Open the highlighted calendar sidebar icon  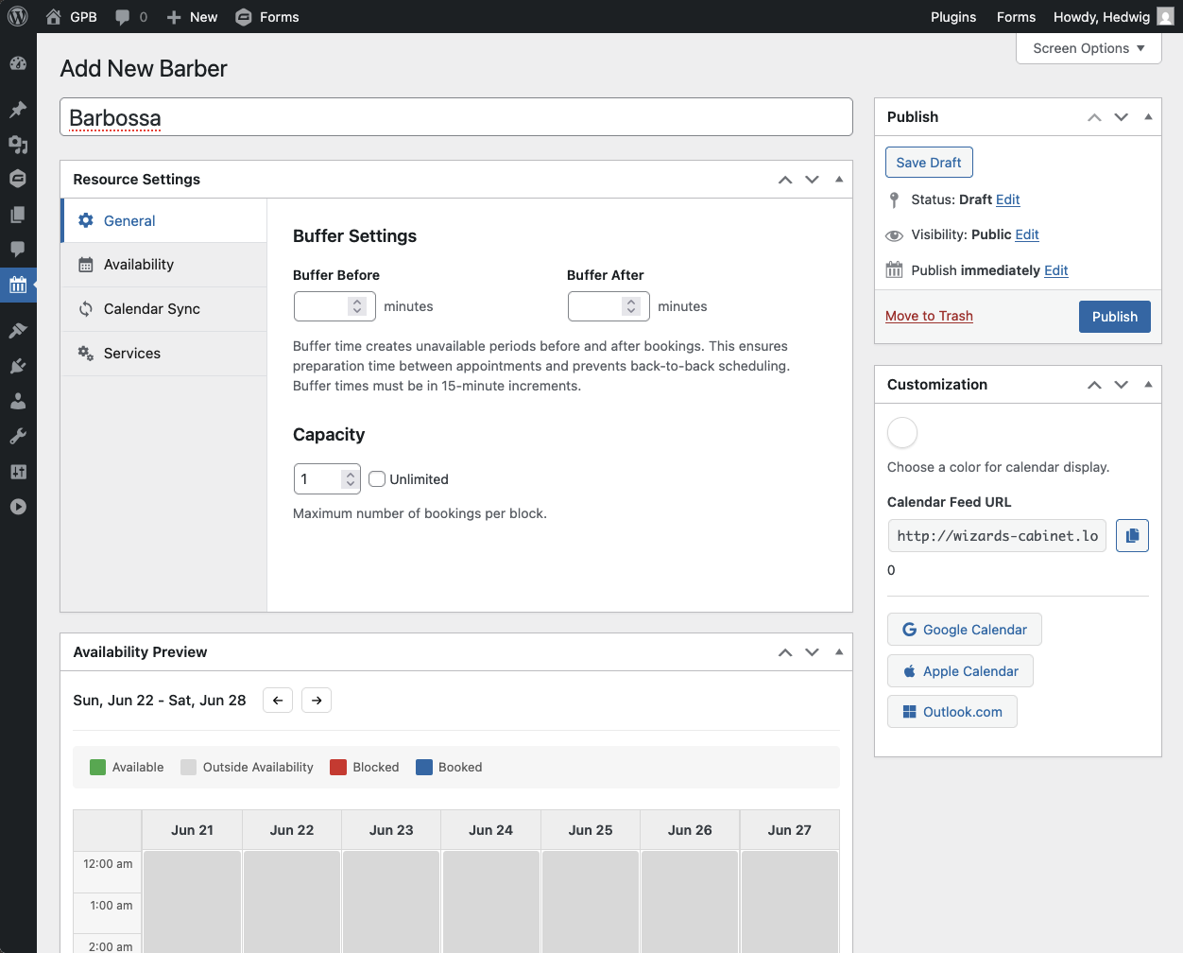pos(18,284)
